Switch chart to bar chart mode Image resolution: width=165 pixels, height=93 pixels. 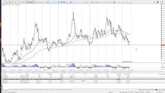[45, 2]
